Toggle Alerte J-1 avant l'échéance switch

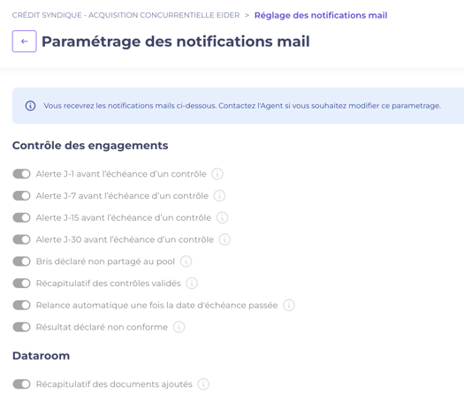click(21, 174)
